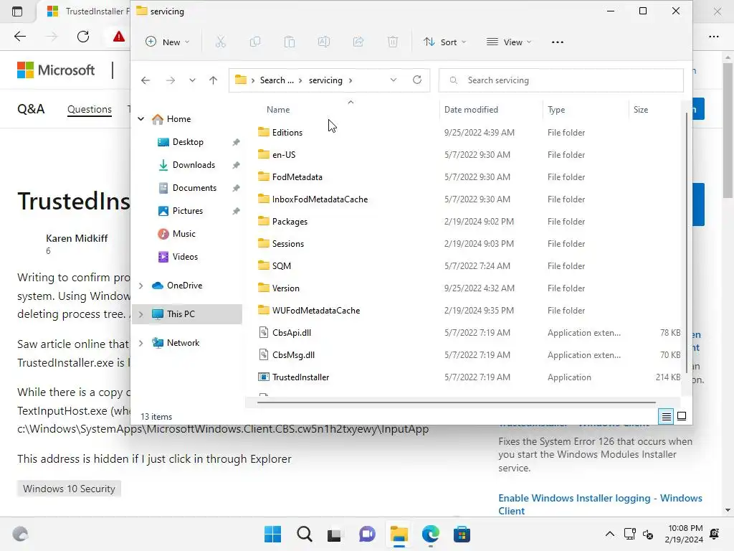Open the Sort options dropdown
The image size is (734, 551).
pos(444,42)
